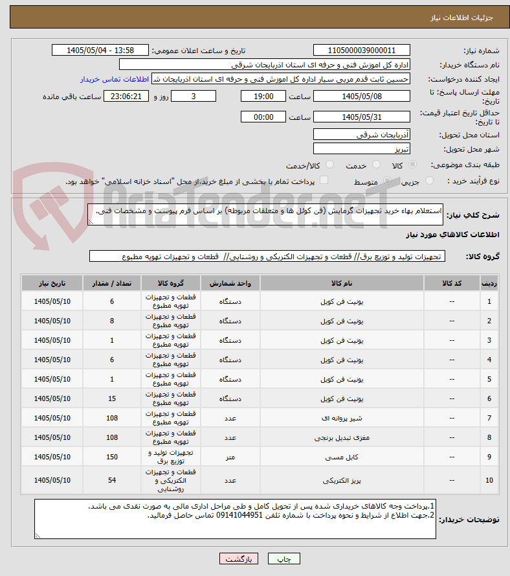Click یونیت فن کویل name in row 1

click(342, 301)
